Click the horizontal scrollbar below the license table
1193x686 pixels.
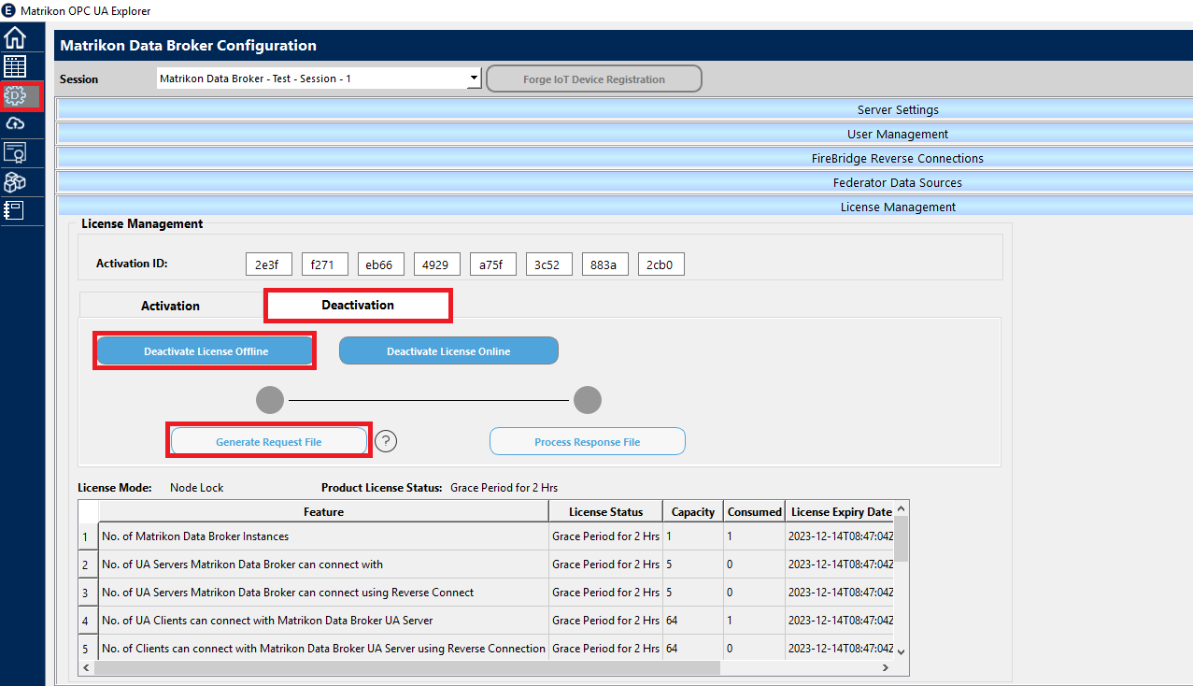402,667
